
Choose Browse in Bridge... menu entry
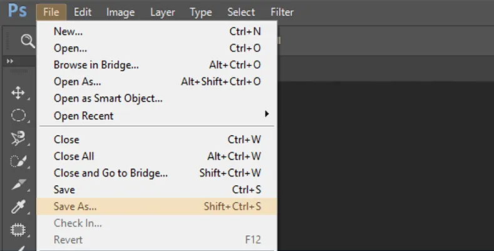pyautogui.click(x=157, y=65)
